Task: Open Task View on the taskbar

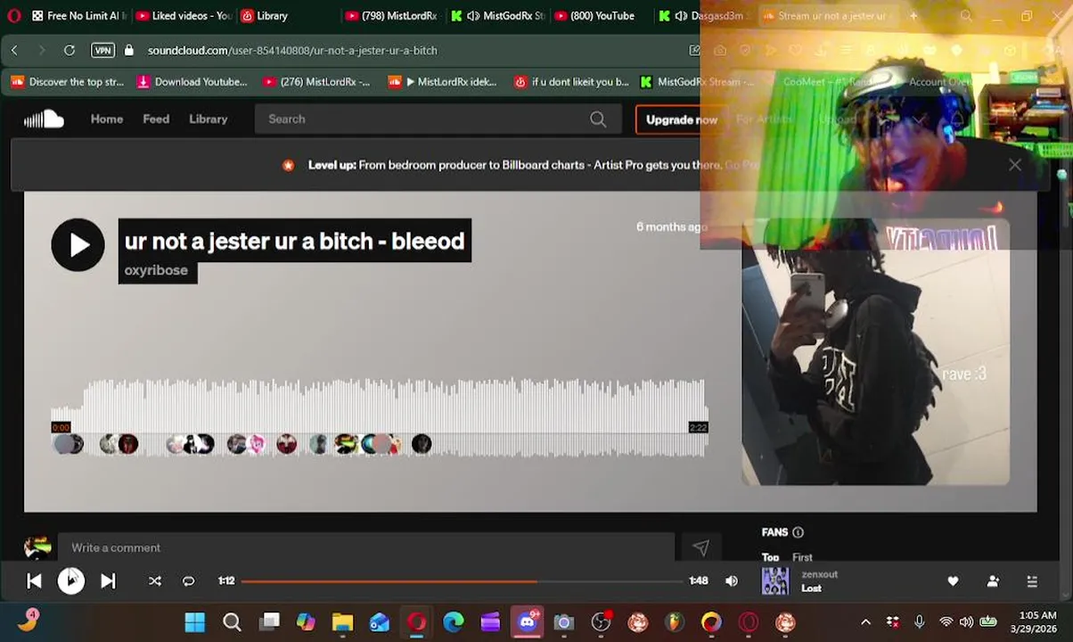Action: [x=269, y=621]
